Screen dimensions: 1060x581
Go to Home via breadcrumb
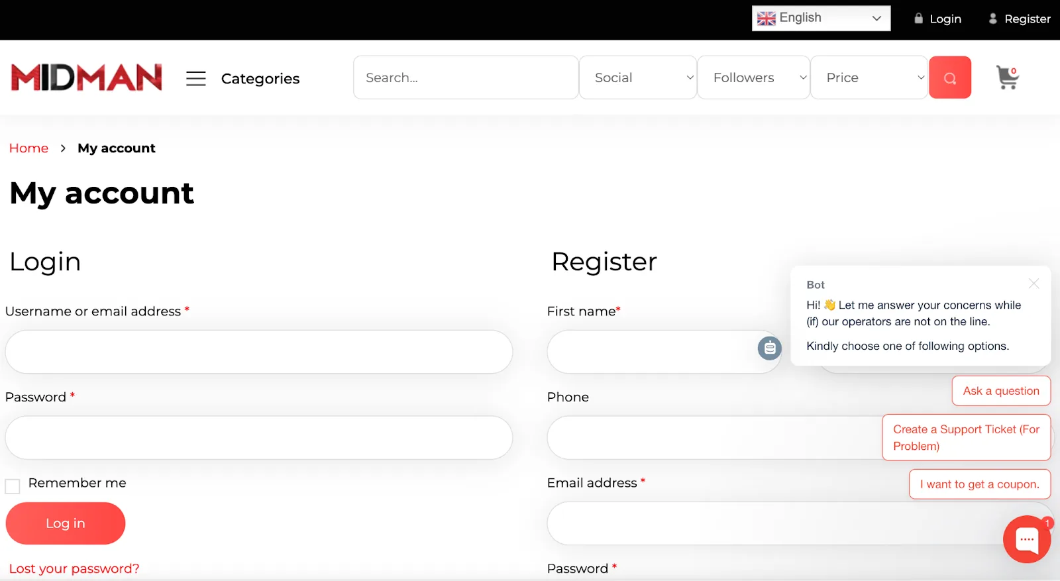(28, 148)
